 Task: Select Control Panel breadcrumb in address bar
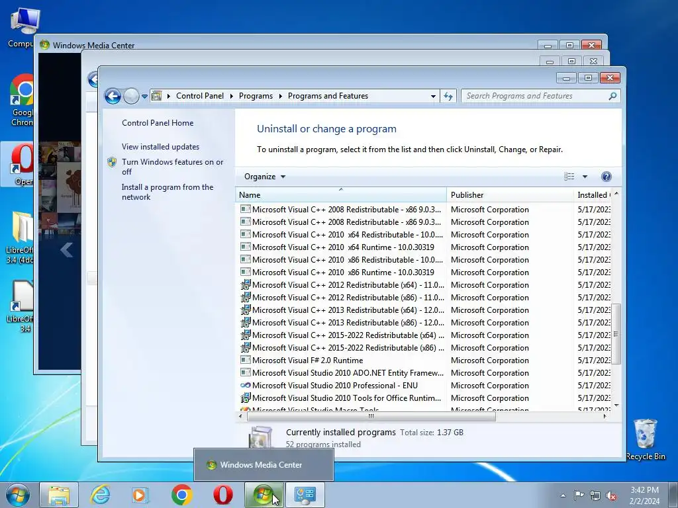[x=200, y=96]
